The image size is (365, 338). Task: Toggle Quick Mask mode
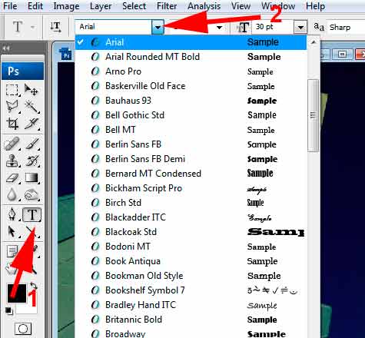(x=23, y=329)
